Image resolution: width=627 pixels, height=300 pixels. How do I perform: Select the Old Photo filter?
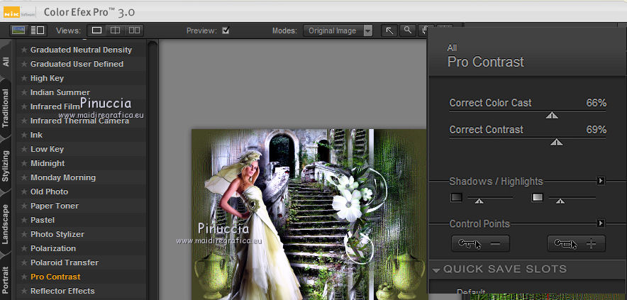[81, 191]
